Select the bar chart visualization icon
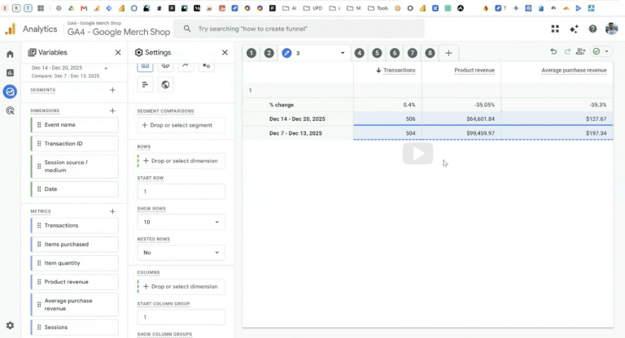Screen dimensions: 625x338 [x=145, y=84]
